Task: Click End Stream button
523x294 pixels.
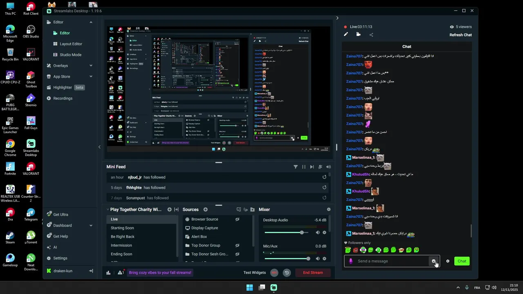Action: click(x=313, y=272)
